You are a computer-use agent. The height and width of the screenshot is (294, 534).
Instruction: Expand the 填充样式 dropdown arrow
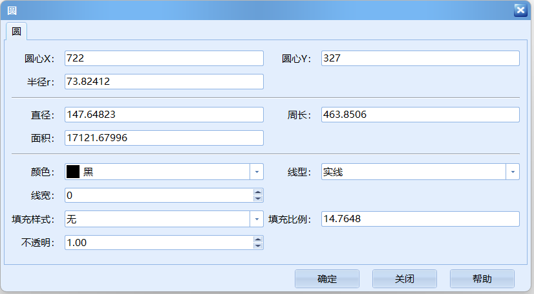(x=257, y=219)
